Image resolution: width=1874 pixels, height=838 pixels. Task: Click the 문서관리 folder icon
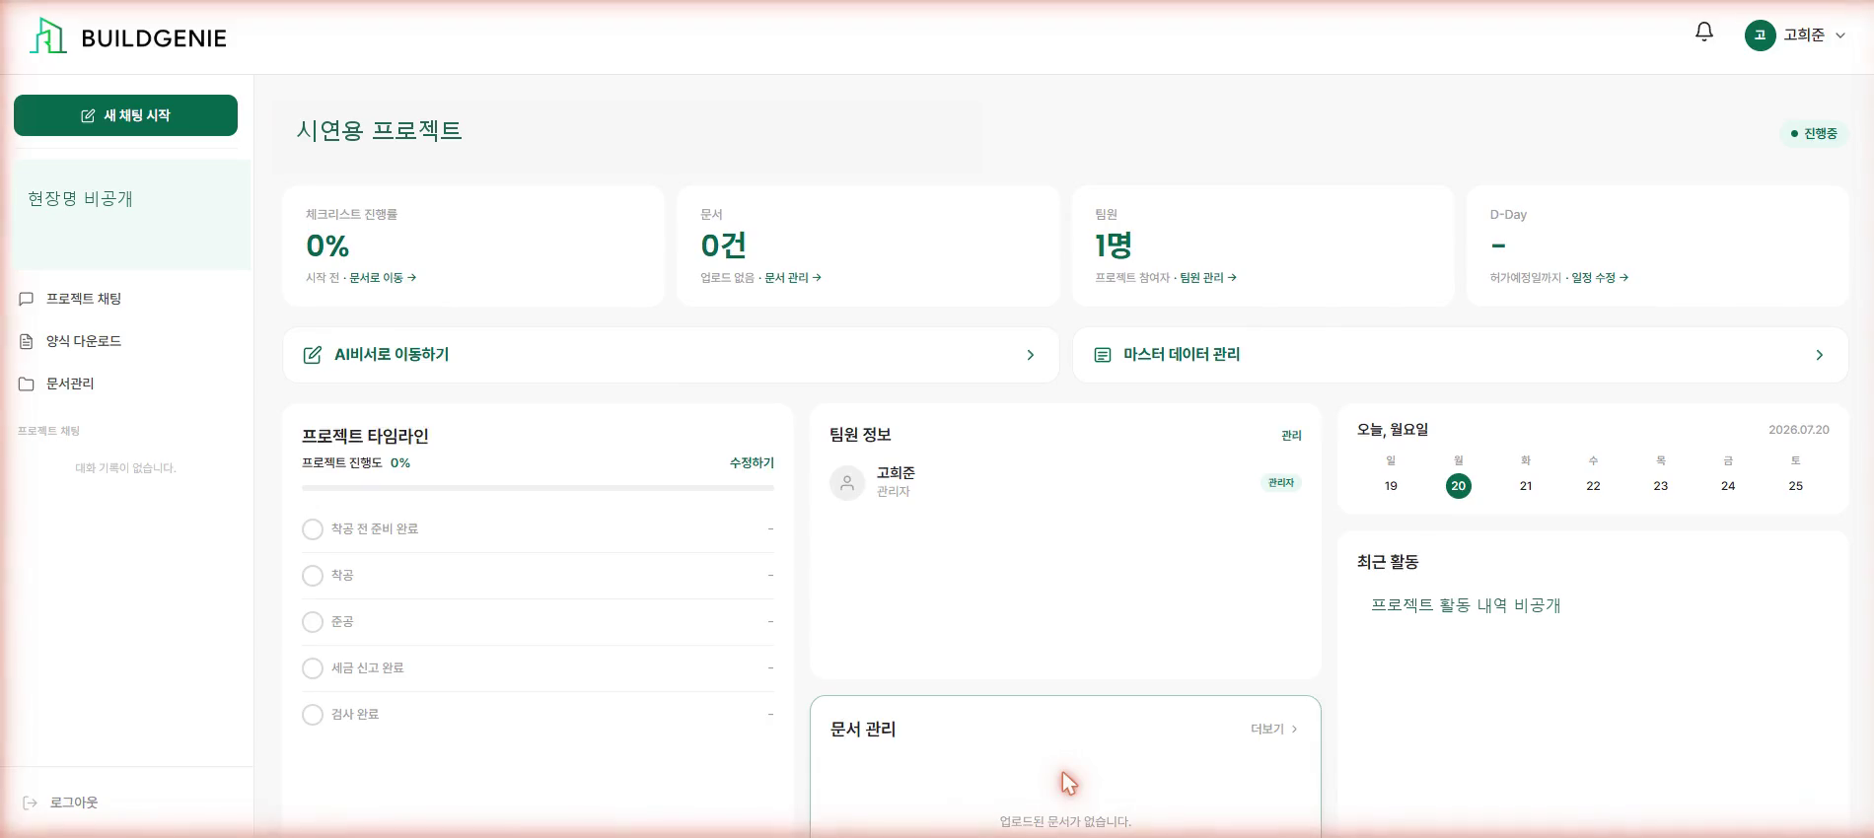click(27, 384)
